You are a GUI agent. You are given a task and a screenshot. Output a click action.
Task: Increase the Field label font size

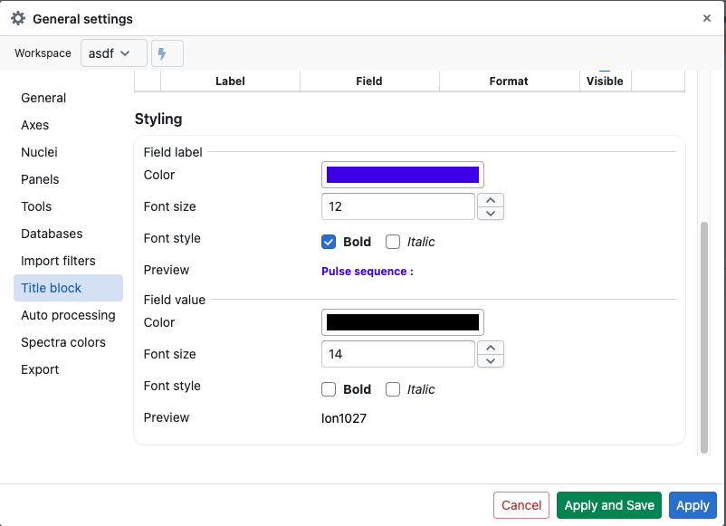(x=491, y=200)
